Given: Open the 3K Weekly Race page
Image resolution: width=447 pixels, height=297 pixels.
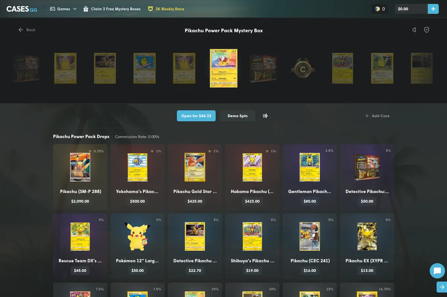Looking at the screenshot, I should [x=166, y=9].
